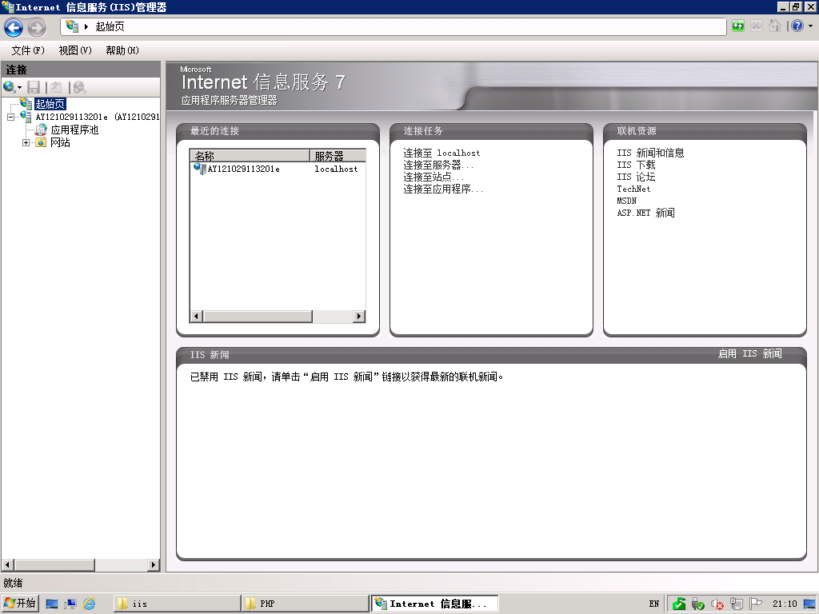The height and width of the screenshot is (614, 819).
Task: Click 启用 IIS 新闻 link
Action: click(x=749, y=354)
